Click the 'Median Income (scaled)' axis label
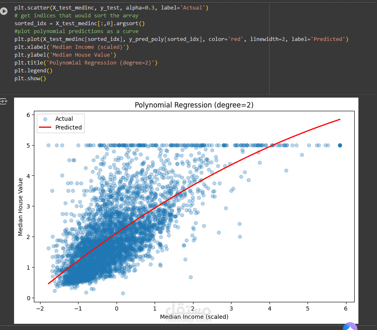This screenshot has height=330, width=377. [194, 317]
